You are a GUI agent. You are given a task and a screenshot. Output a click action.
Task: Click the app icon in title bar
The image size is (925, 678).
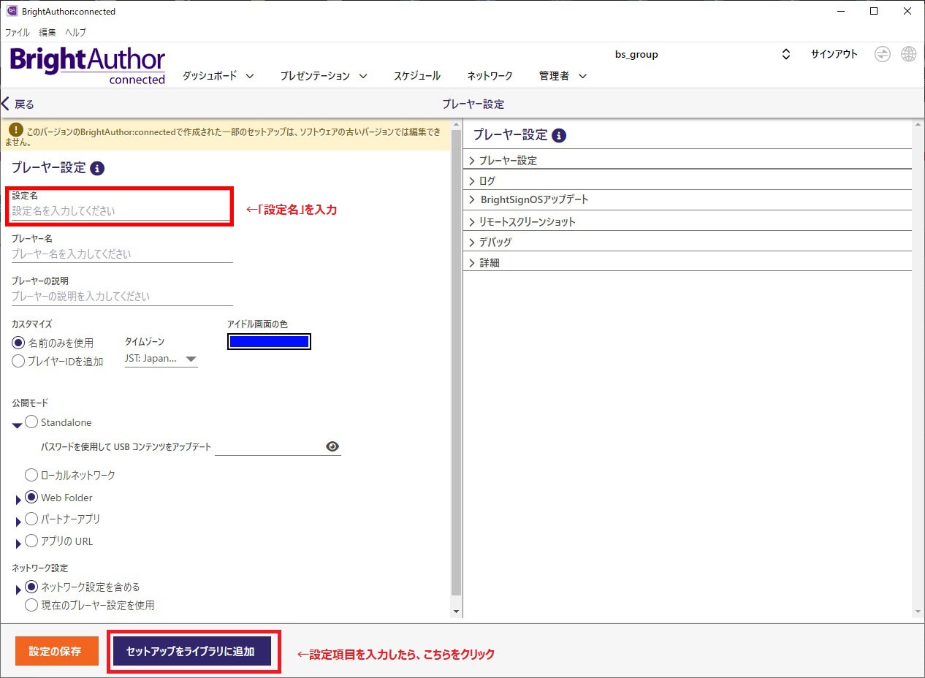point(12,11)
